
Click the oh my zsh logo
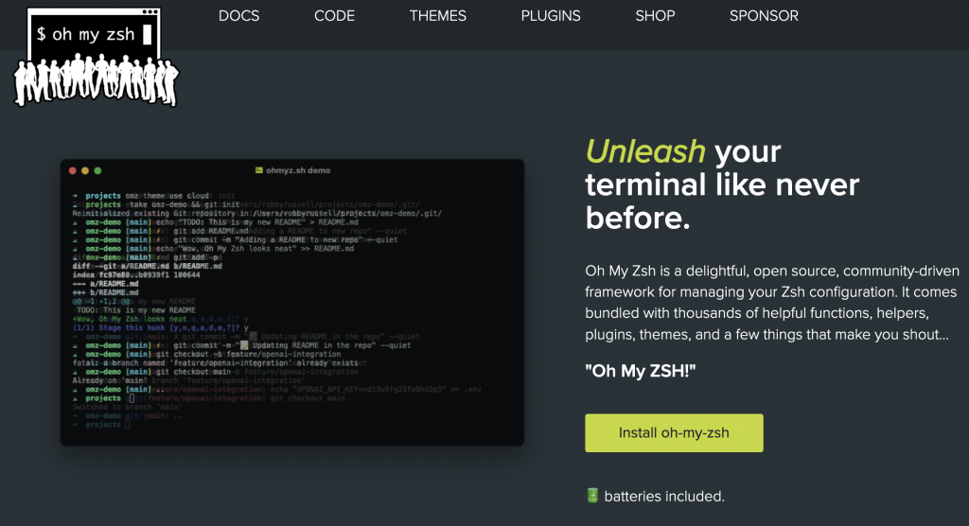pyautogui.click(x=96, y=57)
